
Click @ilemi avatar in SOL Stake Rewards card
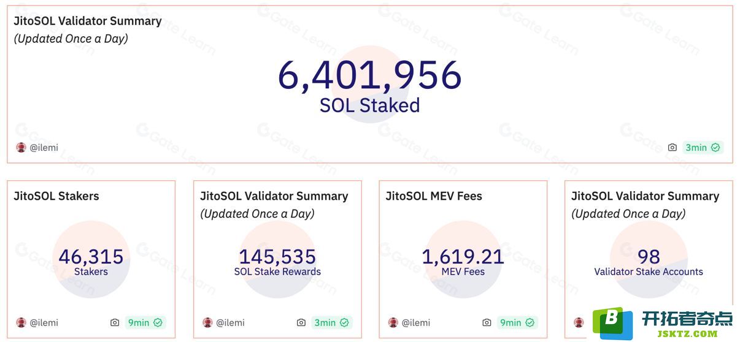(207, 322)
